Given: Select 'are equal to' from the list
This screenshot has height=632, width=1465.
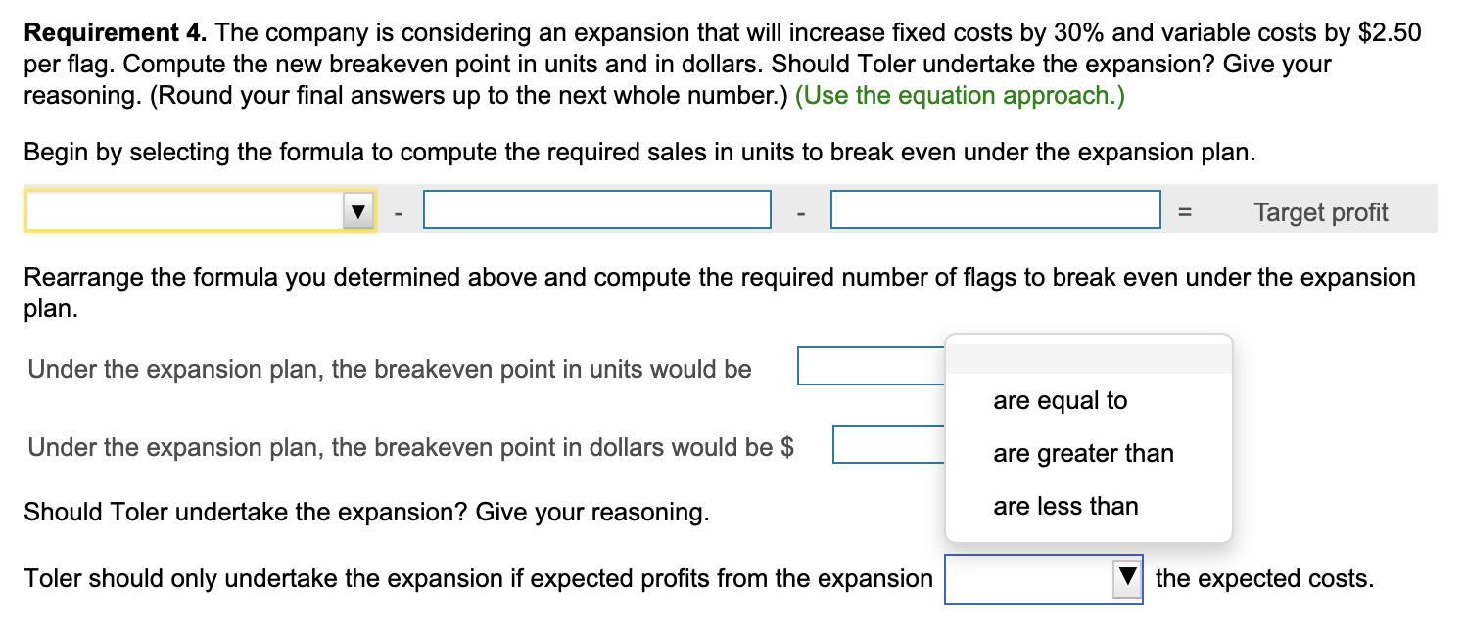Looking at the screenshot, I should coord(1061,399).
